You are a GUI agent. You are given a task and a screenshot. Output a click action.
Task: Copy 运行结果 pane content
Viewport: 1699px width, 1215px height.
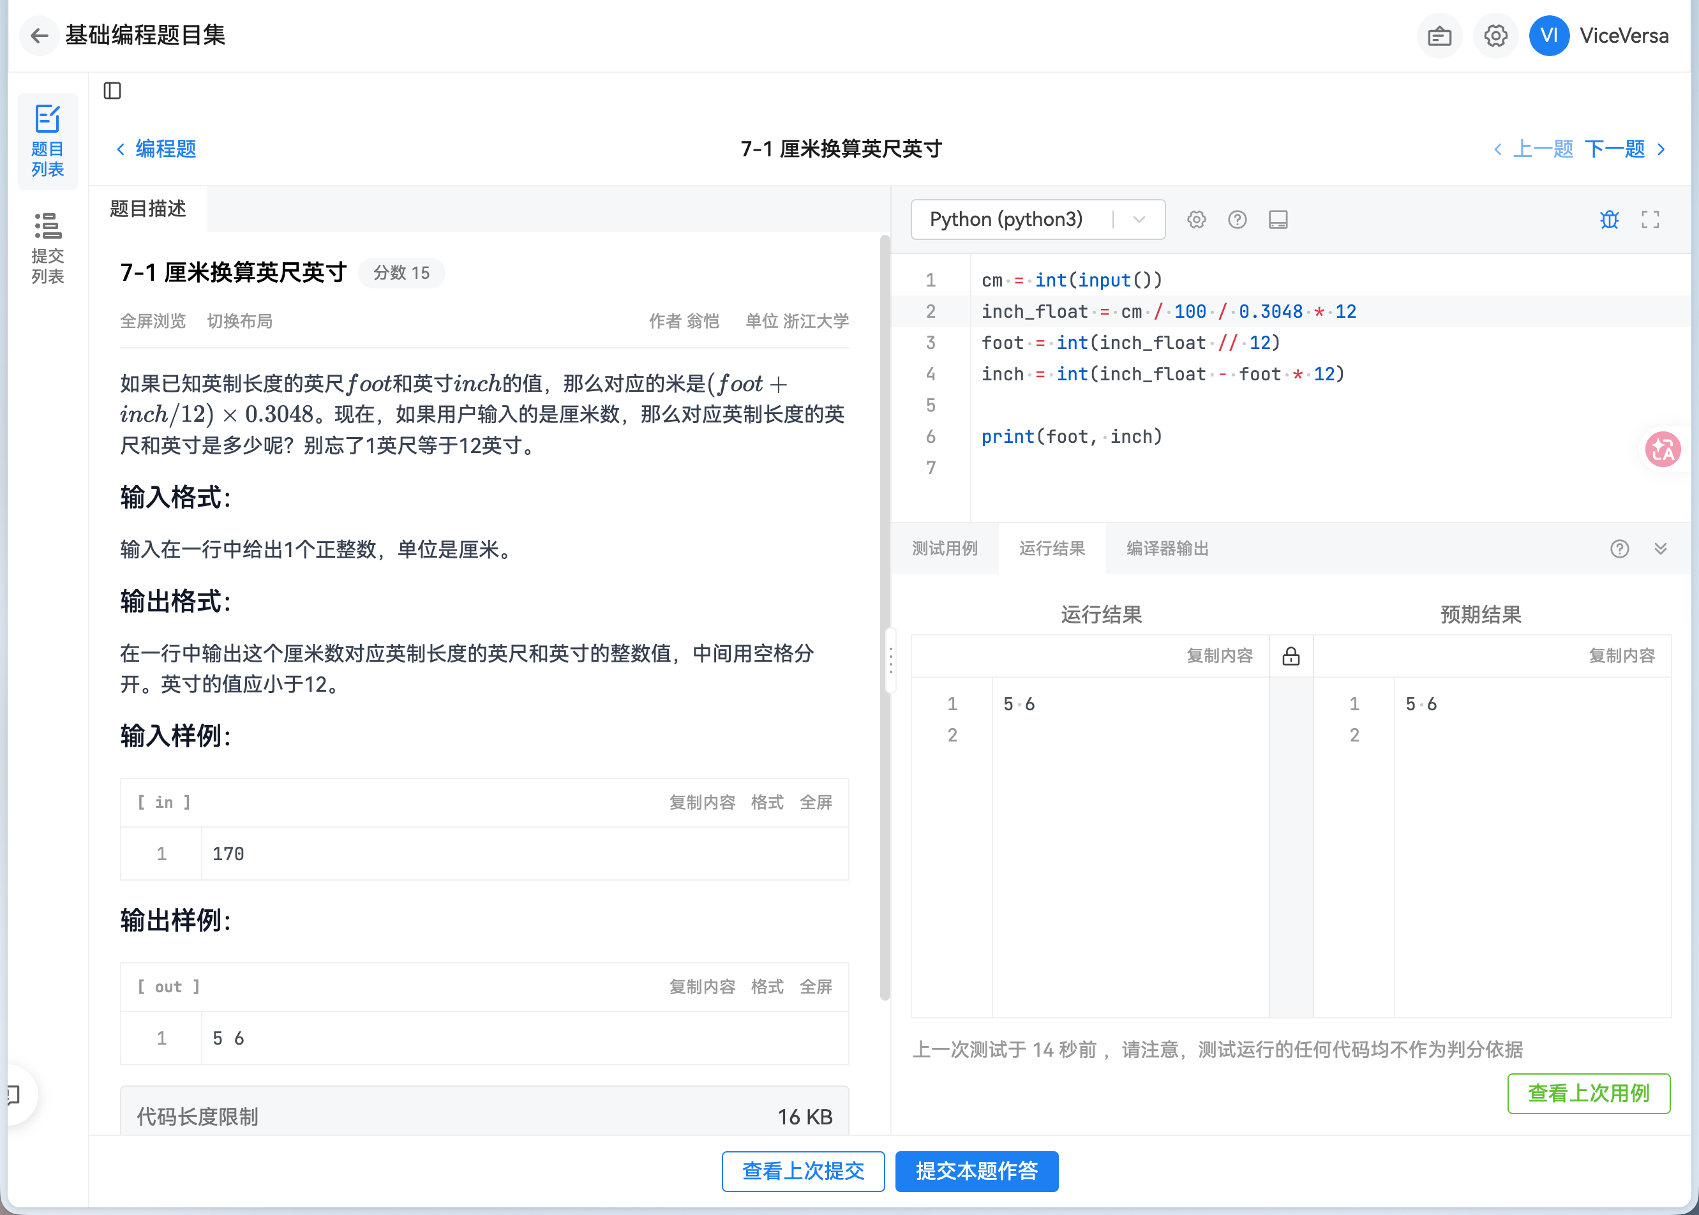click(x=1220, y=656)
